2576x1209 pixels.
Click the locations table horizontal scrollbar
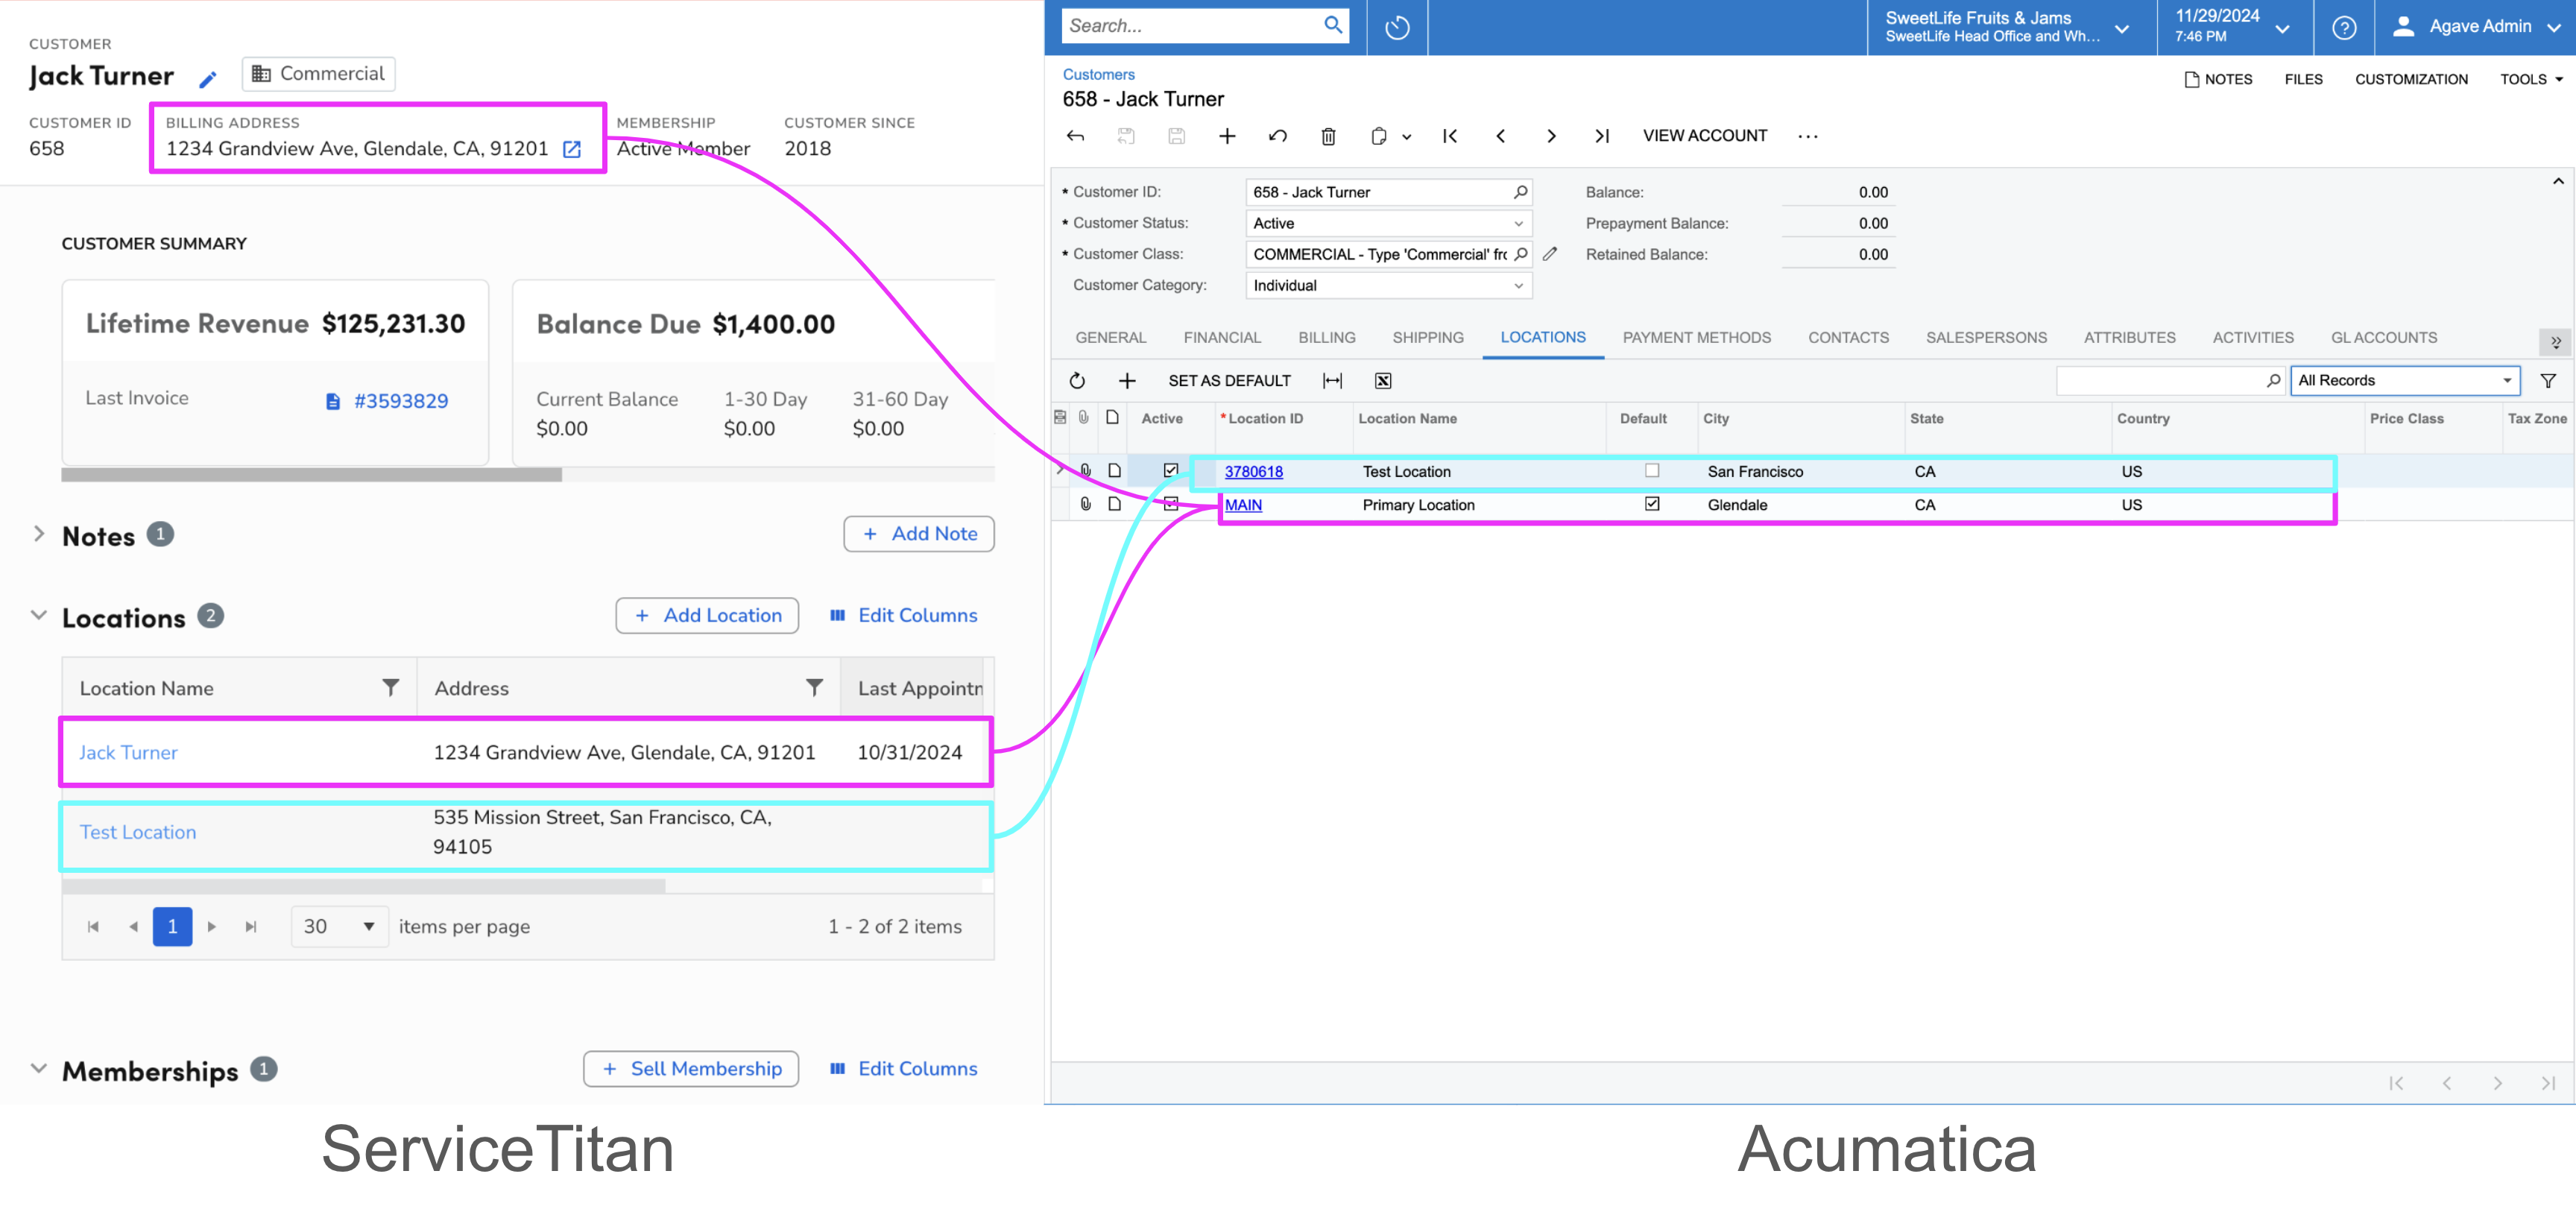coord(364,885)
